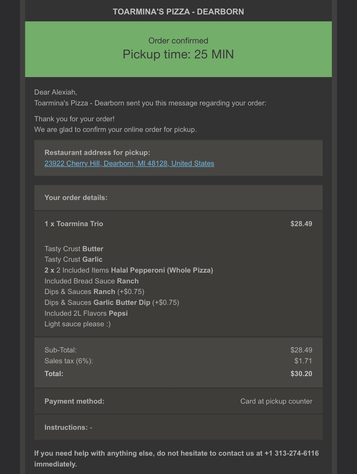357x474 pixels.
Task: Click the Instructions label
Action: pyautogui.click(x=66, y=428)
